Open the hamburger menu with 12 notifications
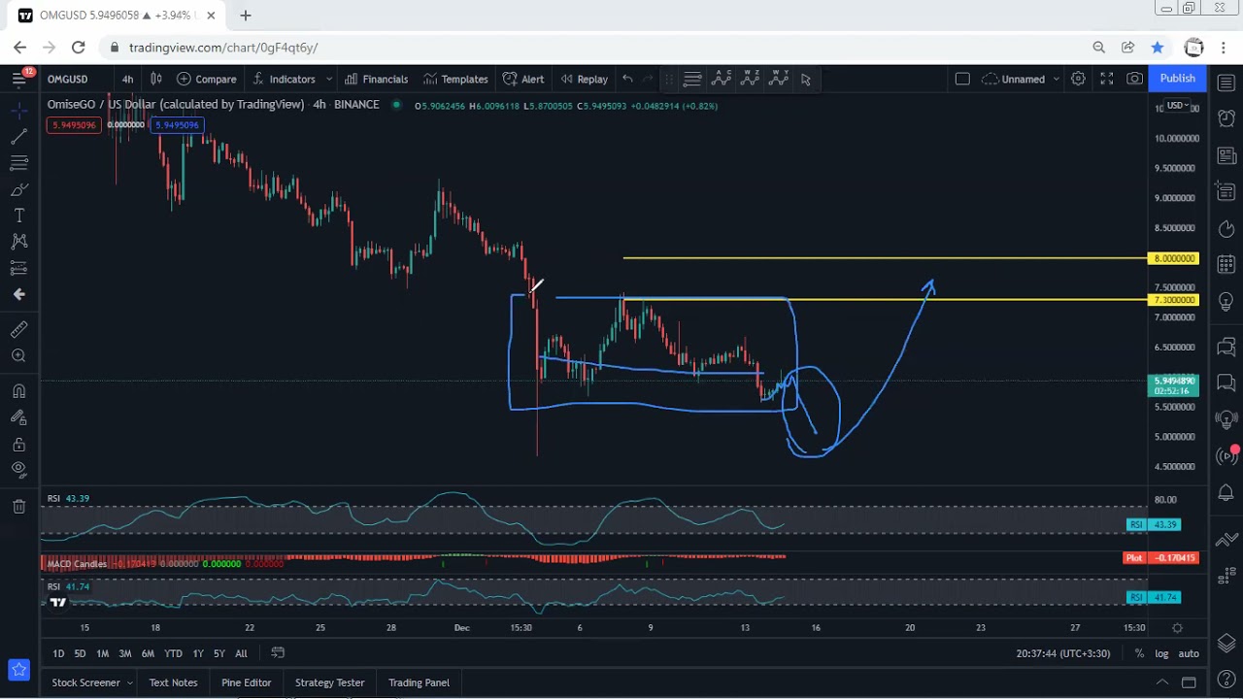Viewport: 1243px width, 699px height. click(19, 79)
